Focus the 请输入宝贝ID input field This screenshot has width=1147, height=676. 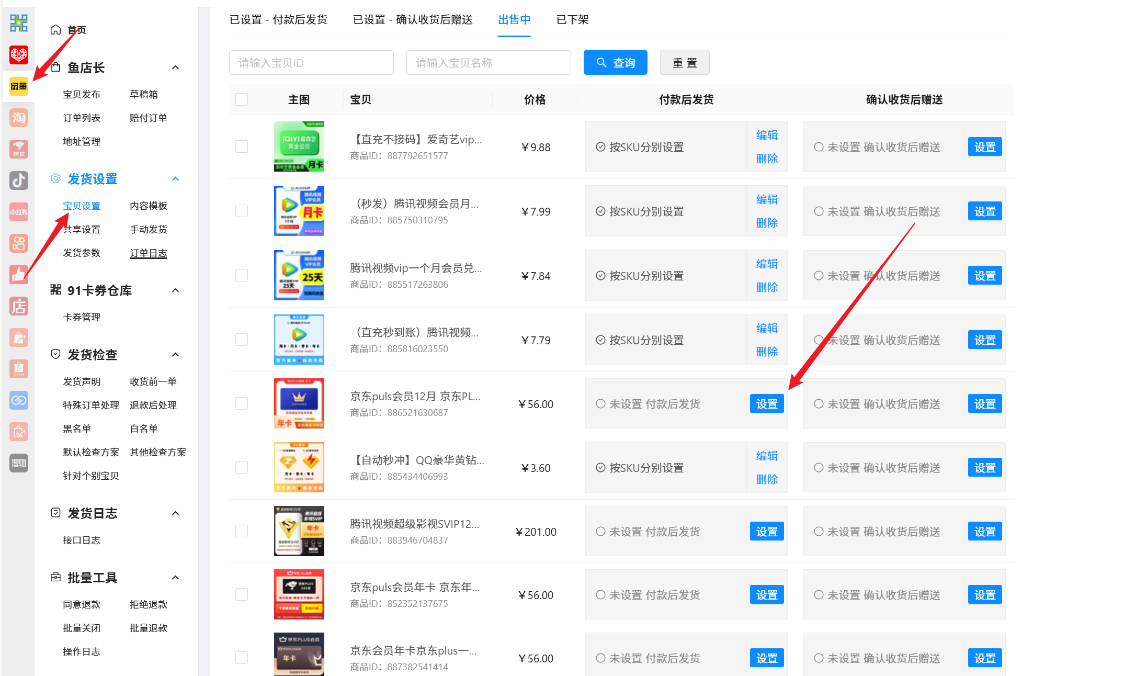(311, 62)
